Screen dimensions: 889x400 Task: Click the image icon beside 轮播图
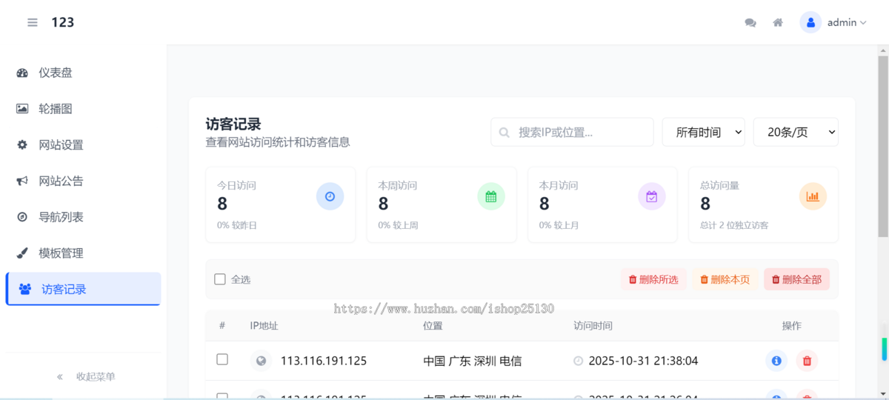click(x=22, y=109)
